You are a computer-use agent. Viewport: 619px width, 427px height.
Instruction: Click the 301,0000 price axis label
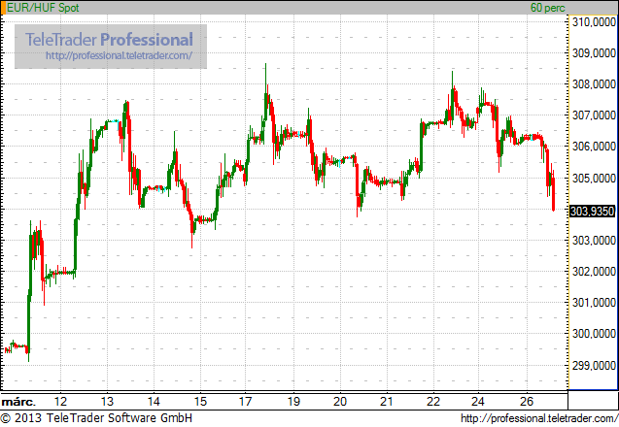pos(594,303)
